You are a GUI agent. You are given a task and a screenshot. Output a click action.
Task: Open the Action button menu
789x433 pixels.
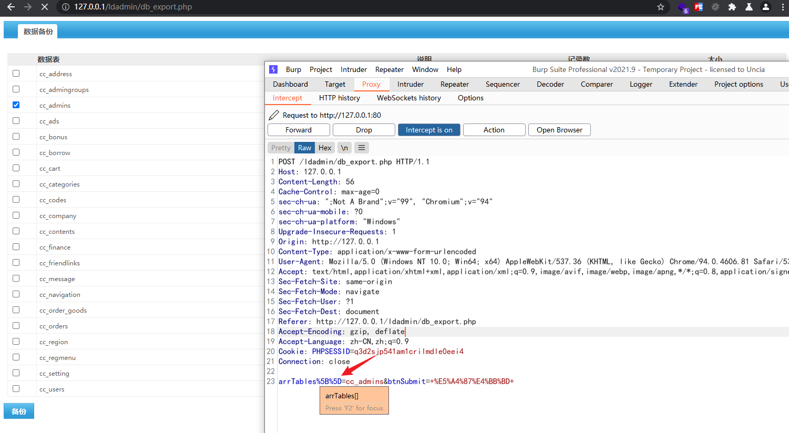pyautogui.click(x=494, y=130)
